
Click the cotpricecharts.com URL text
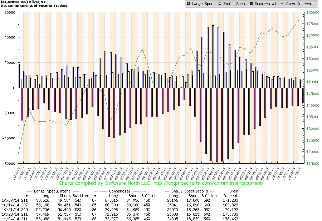tap(208, 183)
